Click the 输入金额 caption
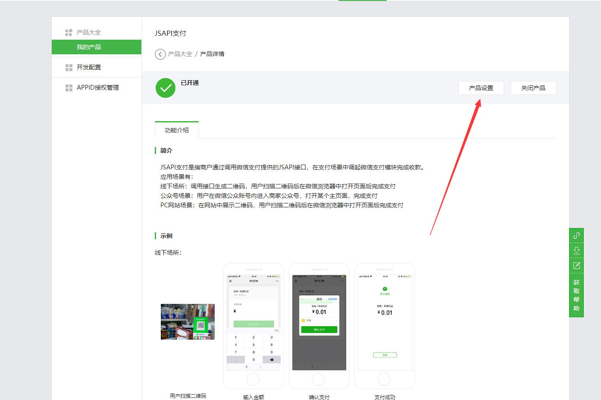Screen dimensions: 601x400 (254, 397)
